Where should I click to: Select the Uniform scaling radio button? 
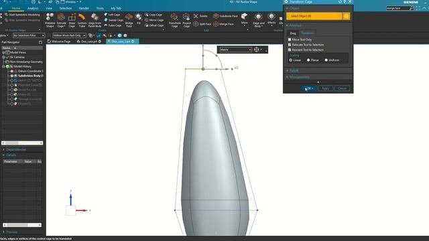(326, 60)
